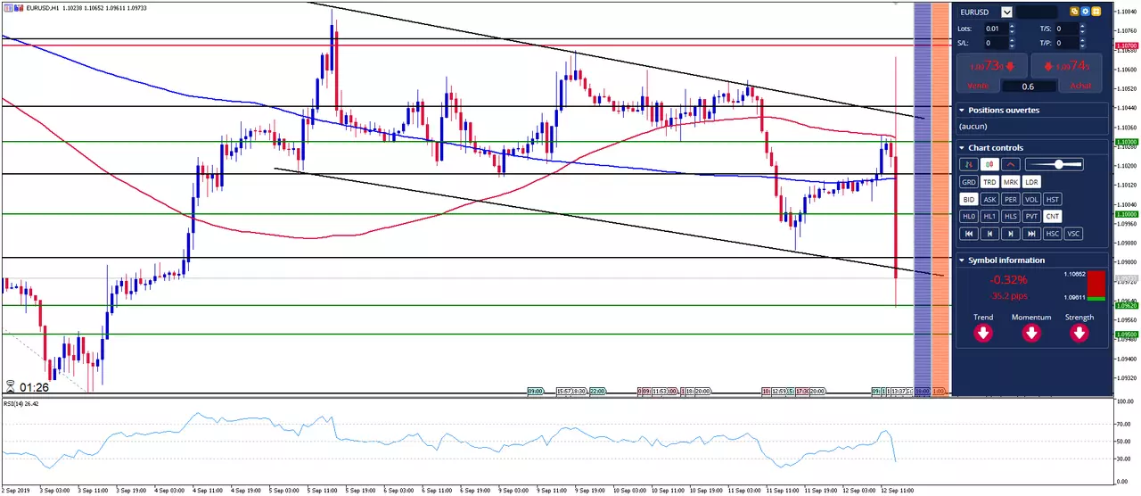Screen dimensions: 1141x496
Task: Click the Lots stepper arrows
Action: (x=1012, y=29)
